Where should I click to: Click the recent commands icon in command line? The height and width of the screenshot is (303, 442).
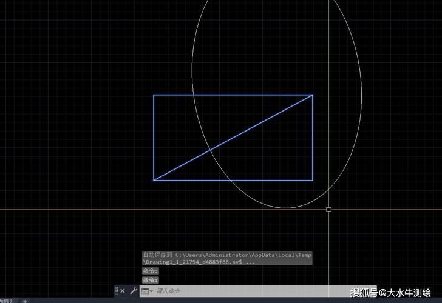[x=144, y=291]
